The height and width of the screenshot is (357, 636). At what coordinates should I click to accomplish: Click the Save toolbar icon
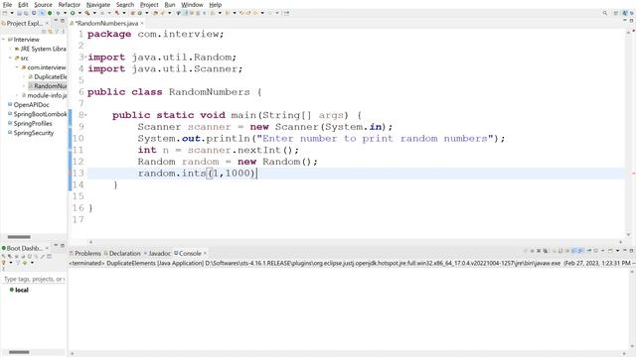pos(19,13)
